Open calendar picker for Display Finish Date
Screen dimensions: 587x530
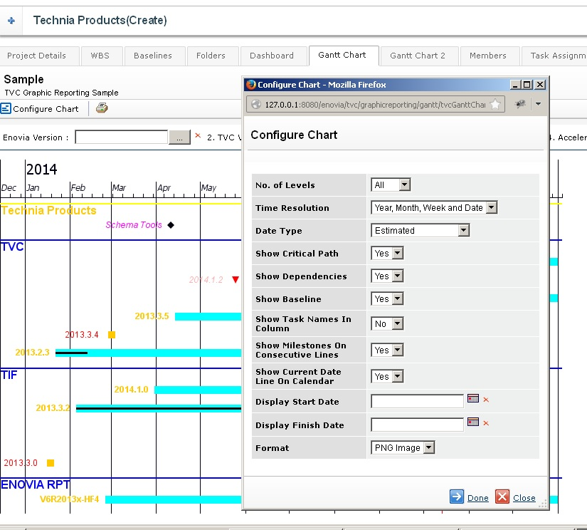pos(473,422)
